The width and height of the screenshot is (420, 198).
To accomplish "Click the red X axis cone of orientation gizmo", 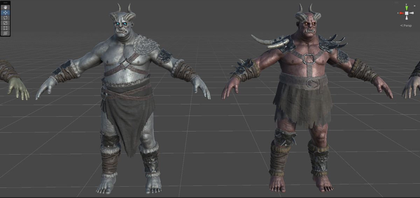I will click(401, 13).
